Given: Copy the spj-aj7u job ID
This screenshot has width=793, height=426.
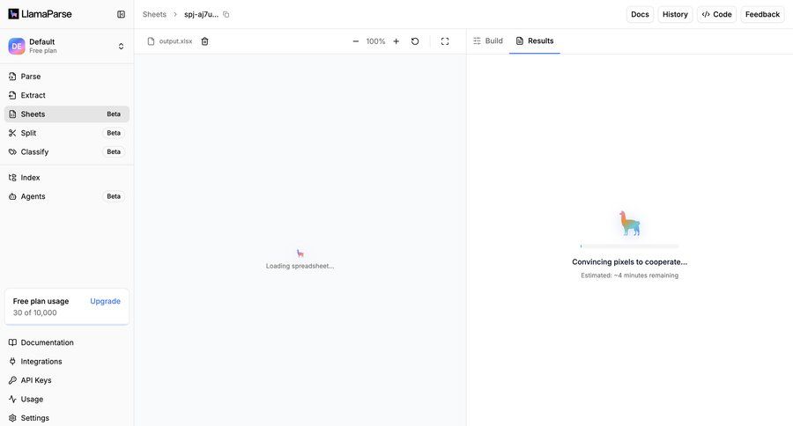Looking at the screenshot, I should point(226,14).
